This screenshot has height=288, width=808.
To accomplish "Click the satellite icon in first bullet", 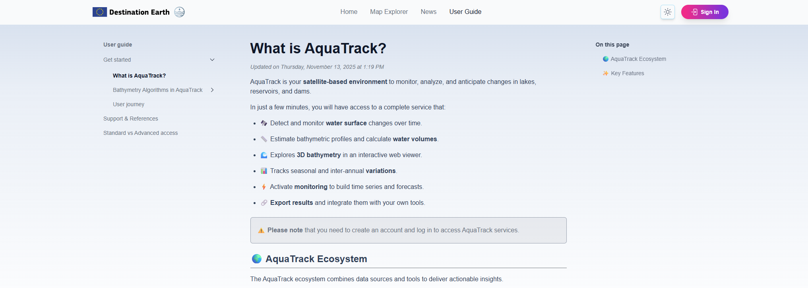I will click(x=264, y=123).
